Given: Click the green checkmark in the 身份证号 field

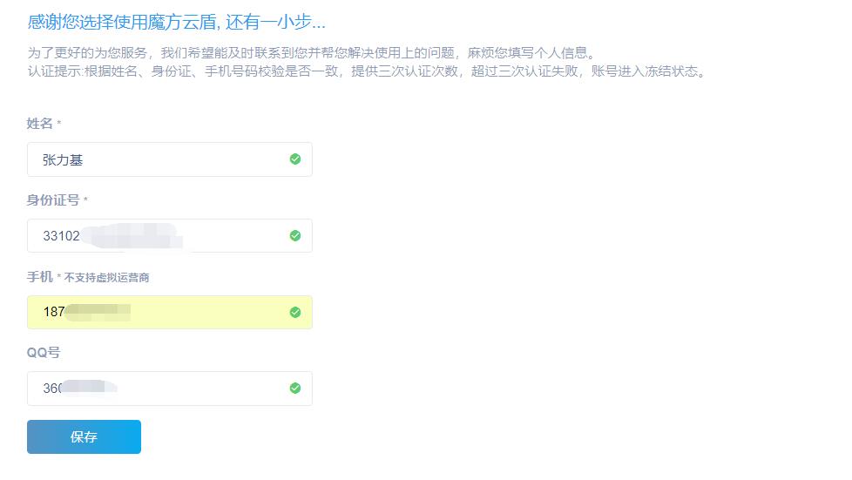Looking at the screenshot, I should click(x=295, y=235).
